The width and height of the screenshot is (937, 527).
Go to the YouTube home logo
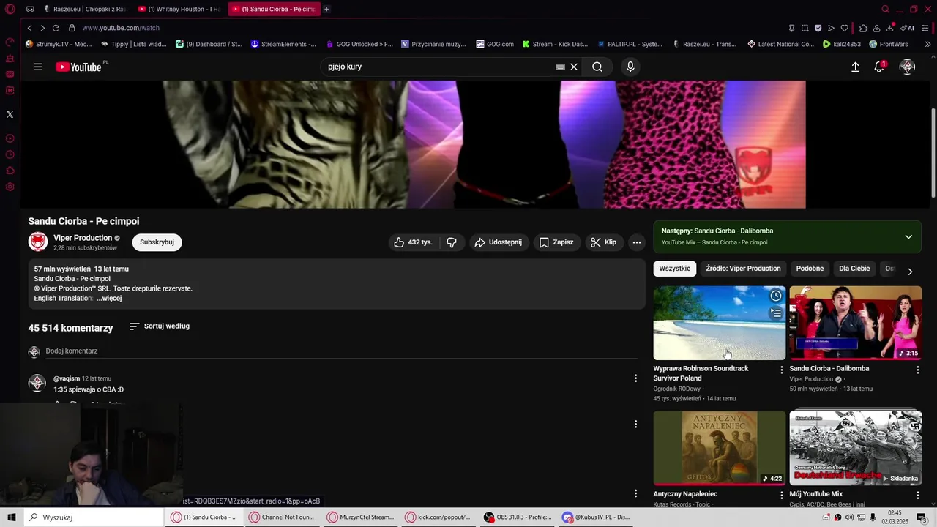(79, 67)
